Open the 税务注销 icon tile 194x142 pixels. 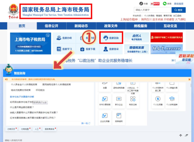click(x=133, y=101)
